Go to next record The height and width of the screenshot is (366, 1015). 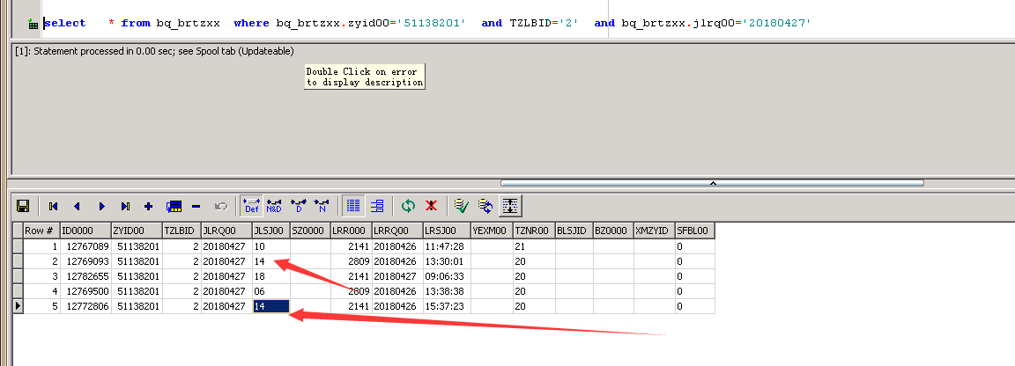click(101, 206)
